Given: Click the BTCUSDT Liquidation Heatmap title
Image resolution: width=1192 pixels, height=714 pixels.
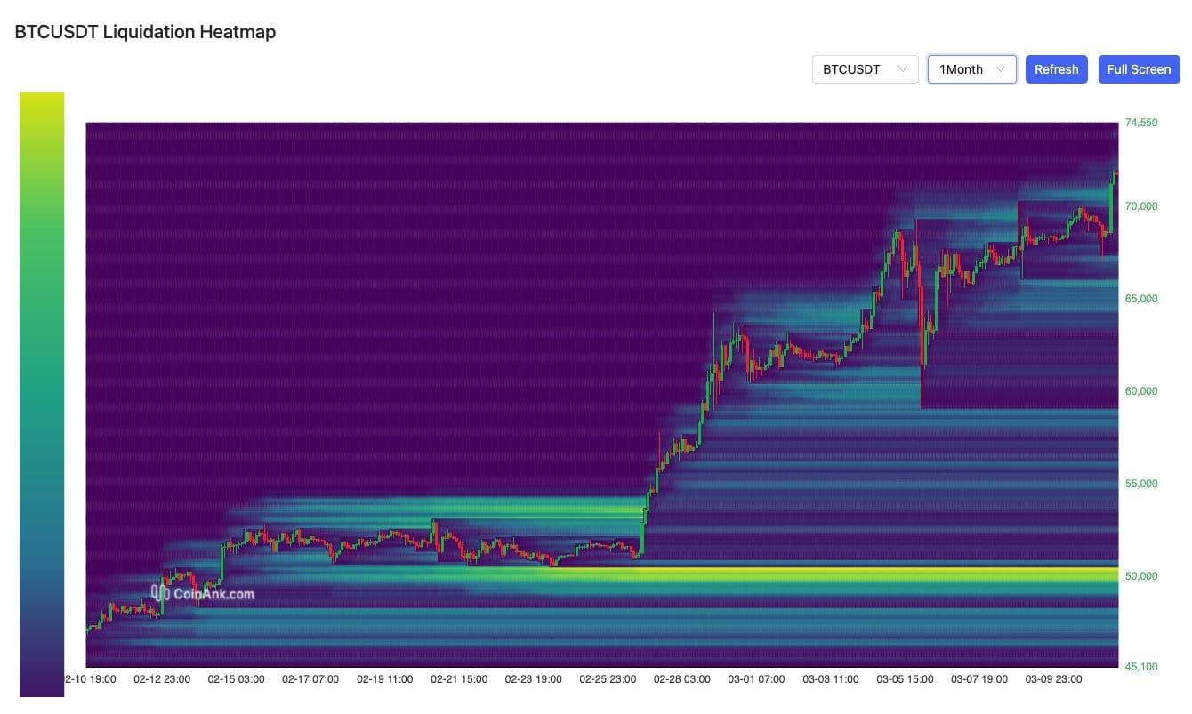Looking at the screenshot, I should 145,32.
